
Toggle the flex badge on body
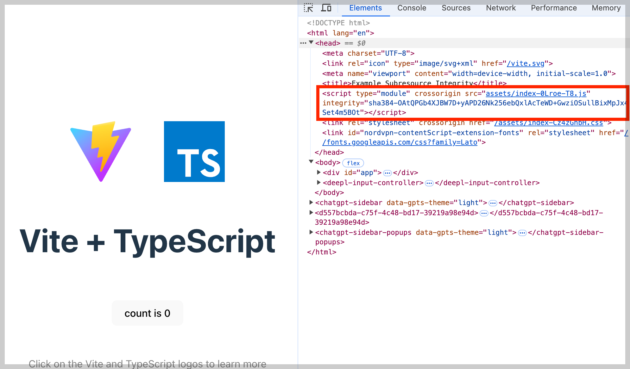tap(353, 163)
